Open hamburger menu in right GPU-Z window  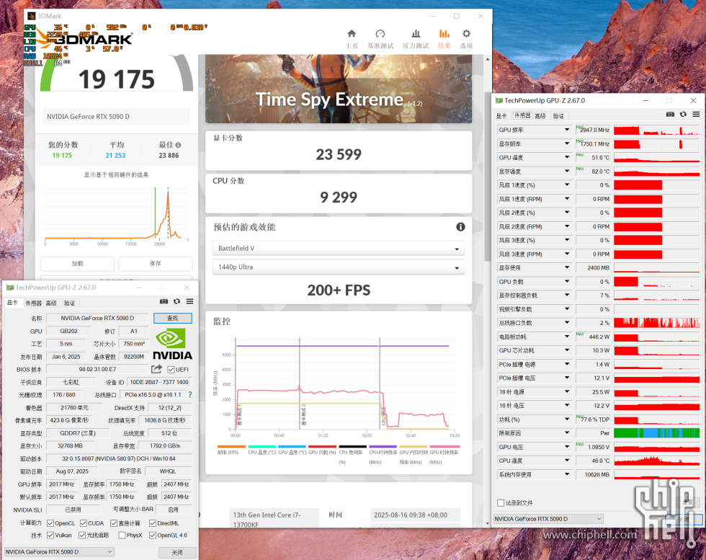pyautogui.click(x=696, y=115)
